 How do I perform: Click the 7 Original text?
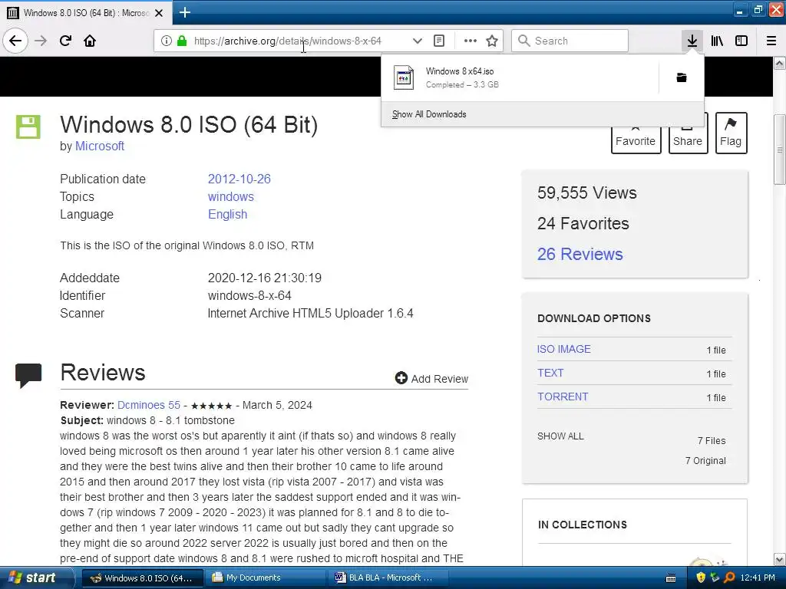coord(706,461)
